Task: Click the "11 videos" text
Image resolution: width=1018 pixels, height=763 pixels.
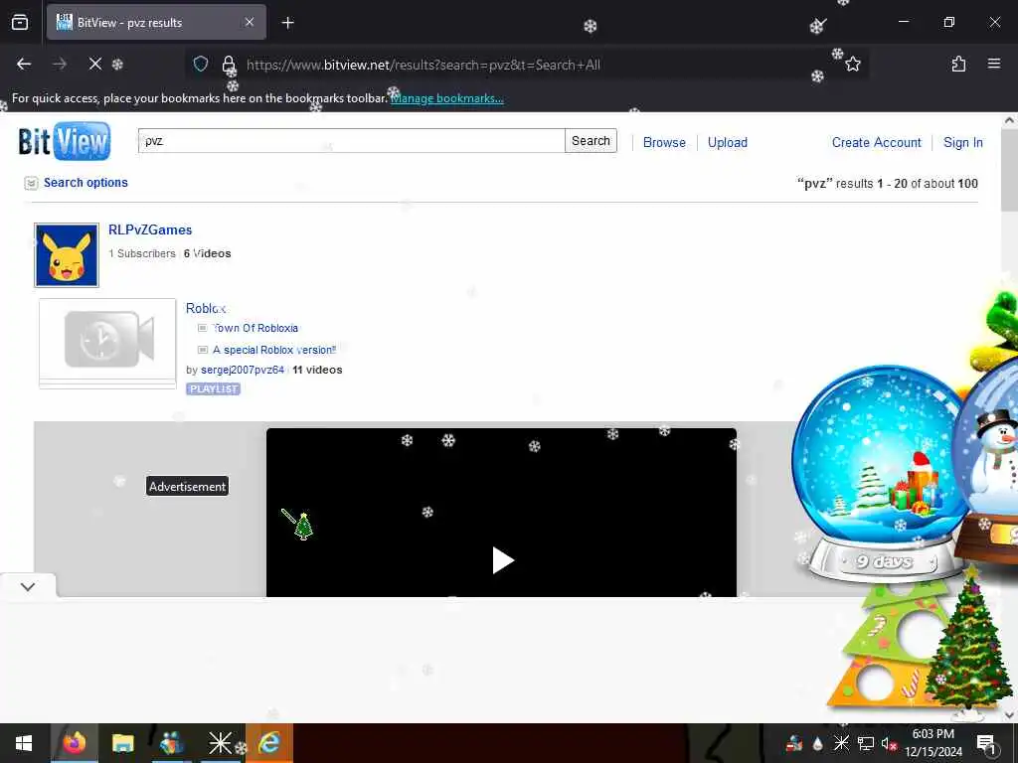Action: 317,370
